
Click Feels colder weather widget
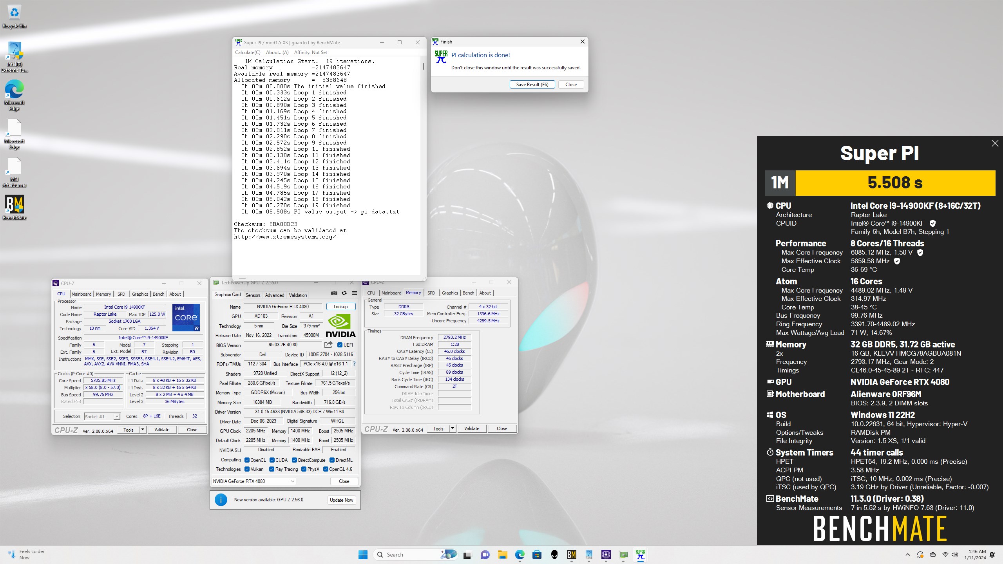pyautogui.click(x=26, y=555)
